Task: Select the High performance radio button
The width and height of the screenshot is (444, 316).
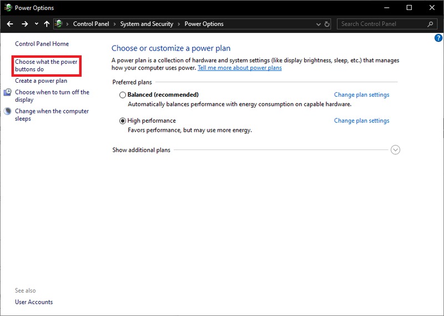Action: (122, 121)
